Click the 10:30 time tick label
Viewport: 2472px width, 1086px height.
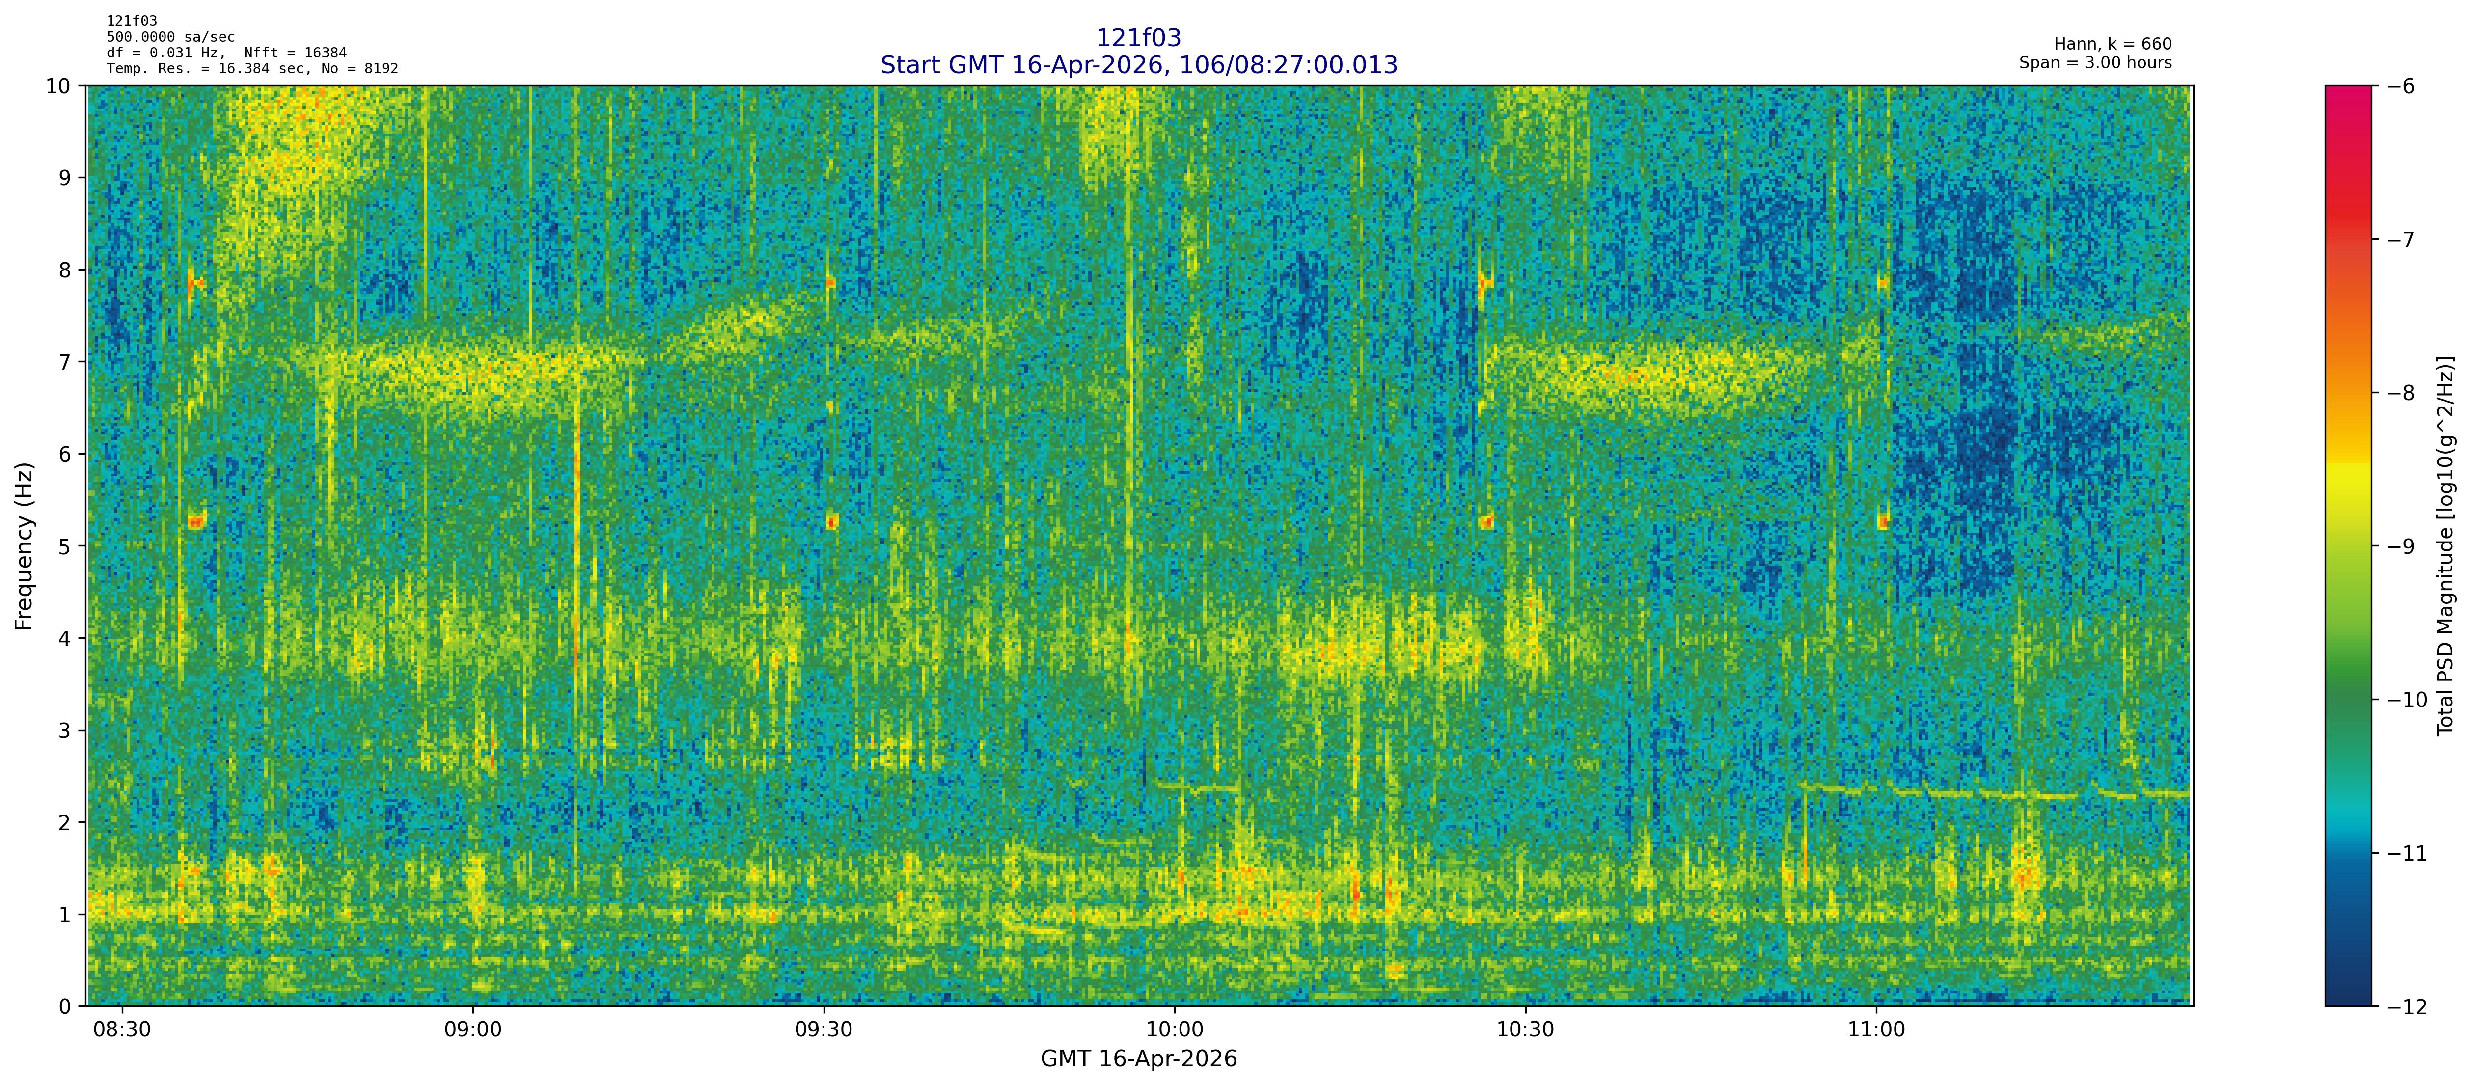click(1525, 1030)
